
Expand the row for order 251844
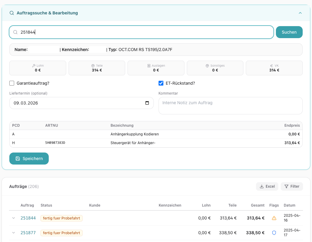click(14, 218)
